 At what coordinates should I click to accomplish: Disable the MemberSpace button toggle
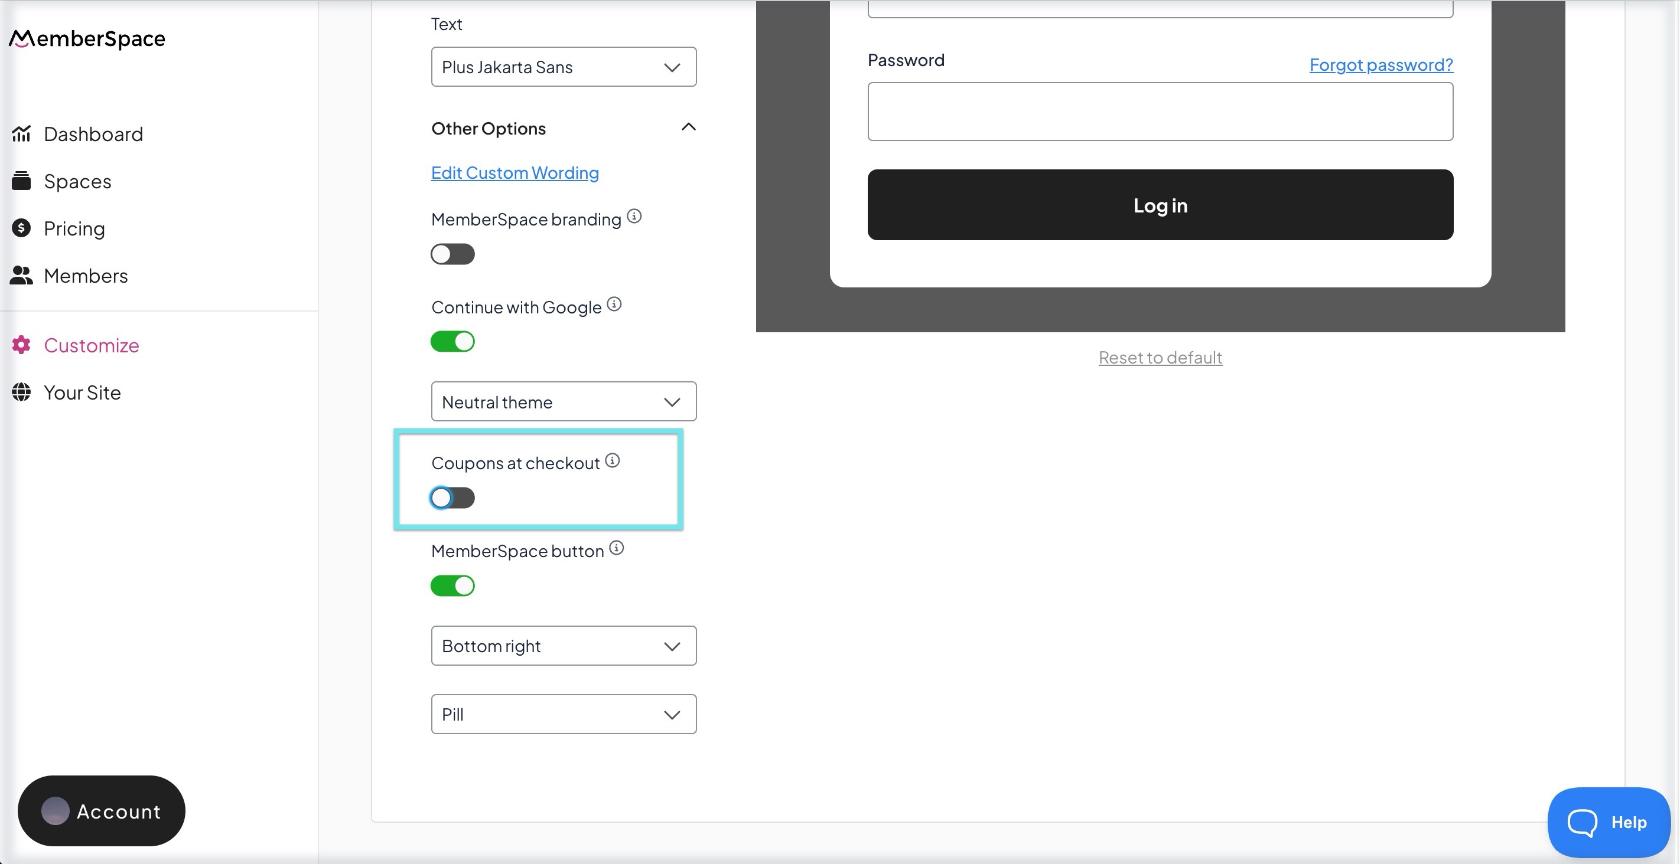[x=452, y=586]
